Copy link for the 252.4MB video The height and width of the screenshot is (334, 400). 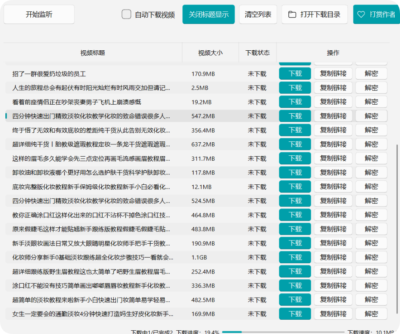[333, 271]
